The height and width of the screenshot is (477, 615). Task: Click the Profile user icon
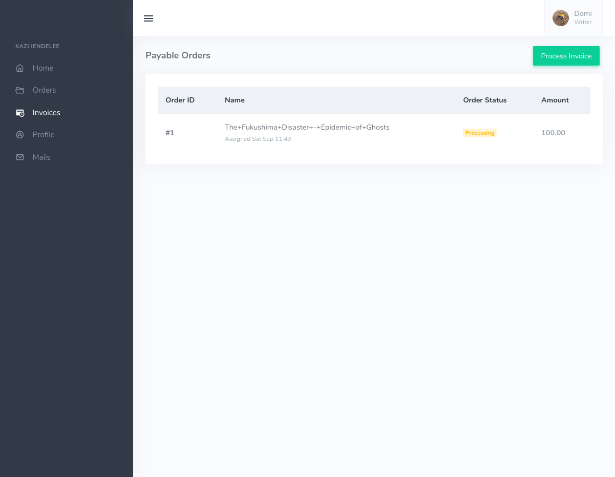pos(20,135)
